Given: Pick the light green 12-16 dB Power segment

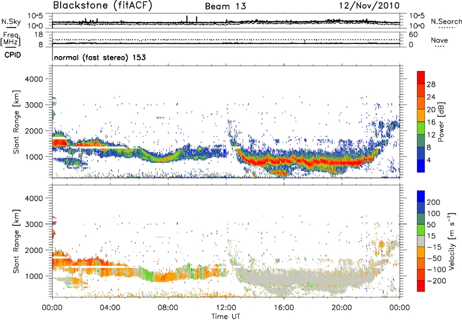Looking at the screenshot, I should (x=421, y=128).
